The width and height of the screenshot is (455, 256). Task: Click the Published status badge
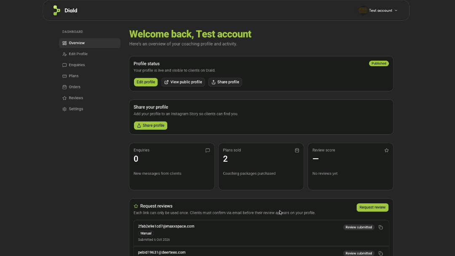click(379, 64)
